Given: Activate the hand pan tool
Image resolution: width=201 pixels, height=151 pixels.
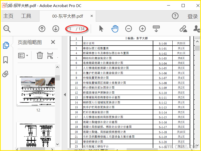Looking at the screenshot, I should [x=115, y=29].
